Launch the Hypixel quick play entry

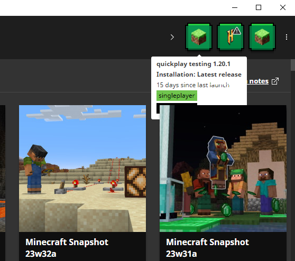tap(231, 37)
